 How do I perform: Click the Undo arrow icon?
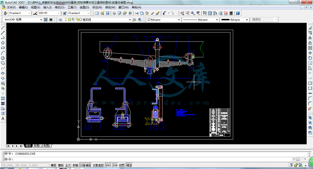coord(164,13)
